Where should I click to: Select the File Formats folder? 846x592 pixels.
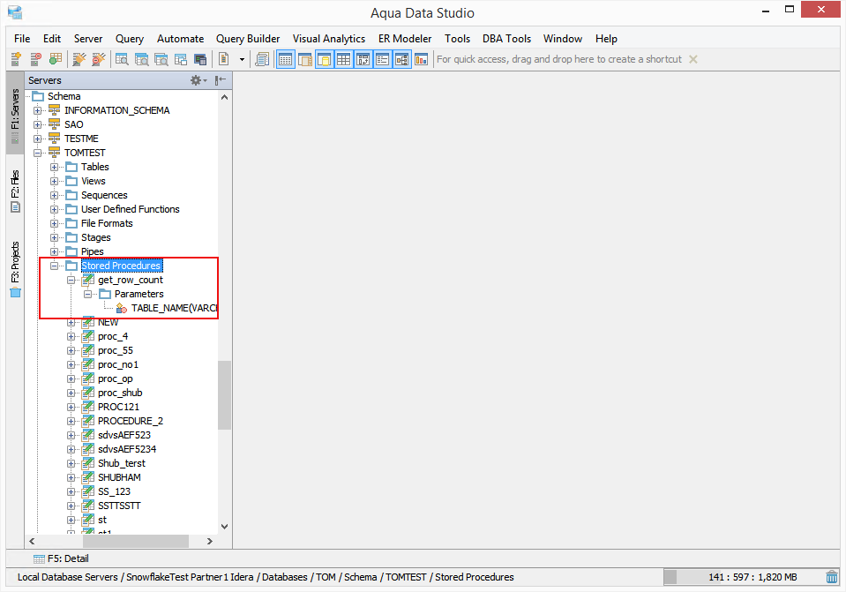107,223
